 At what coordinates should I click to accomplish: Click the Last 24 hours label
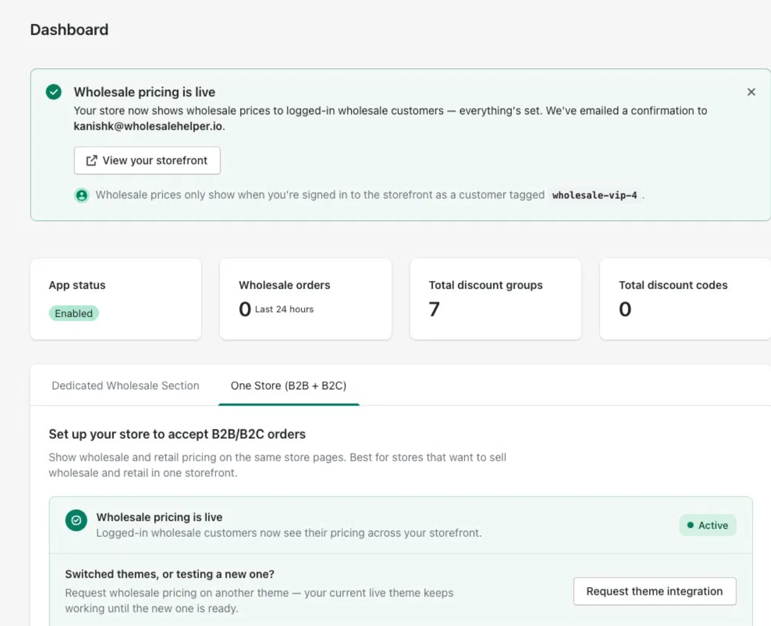point(284,309)
